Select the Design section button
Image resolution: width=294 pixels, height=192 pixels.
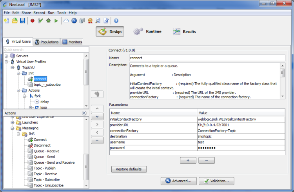[x=110, y=32]
